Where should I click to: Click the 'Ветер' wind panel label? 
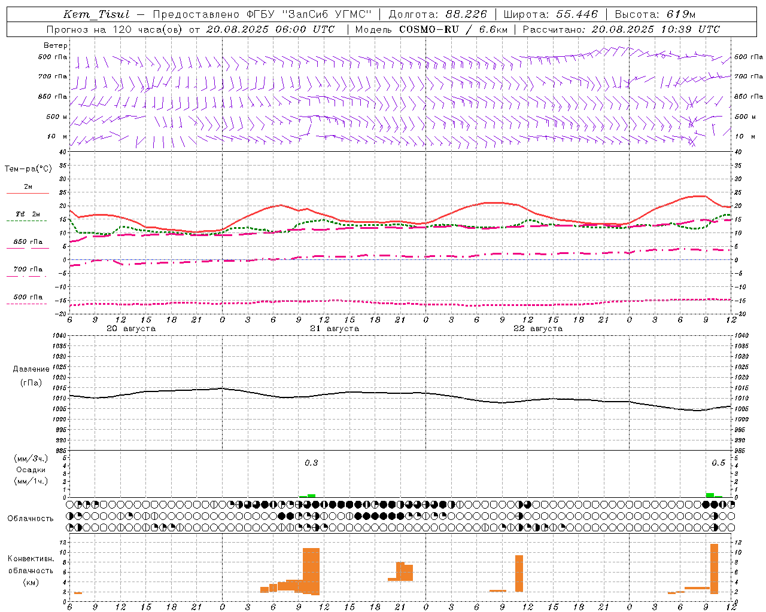(x=56, y=45)
